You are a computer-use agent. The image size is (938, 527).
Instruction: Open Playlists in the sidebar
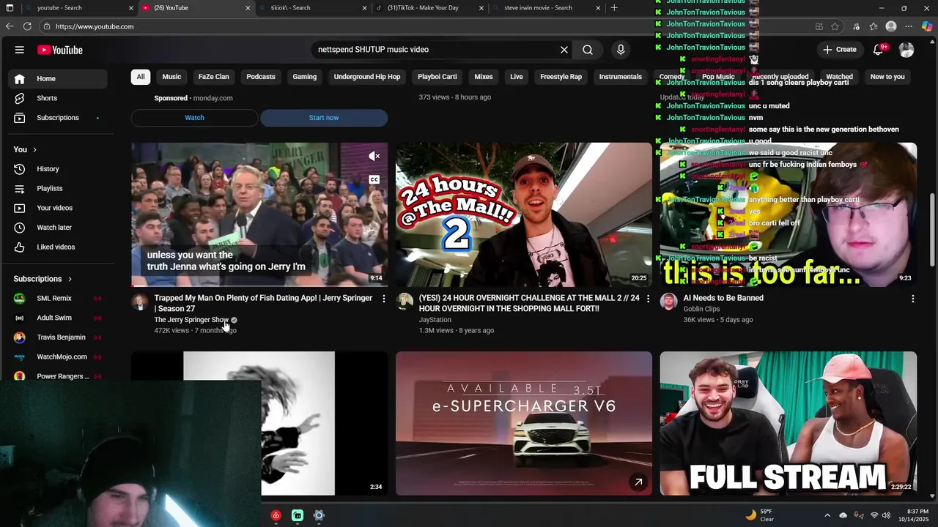pyautogui.click(x=58, y=188)
